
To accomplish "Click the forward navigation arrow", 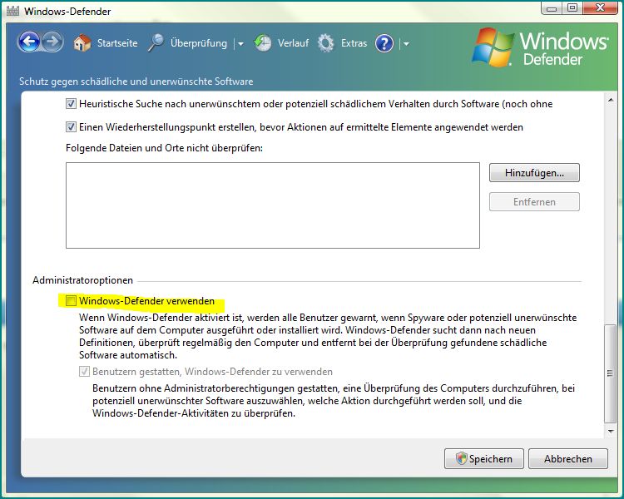I will click(52, 42).
